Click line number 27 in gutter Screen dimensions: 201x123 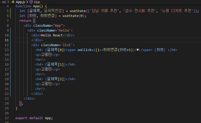(x=7, y=118)
